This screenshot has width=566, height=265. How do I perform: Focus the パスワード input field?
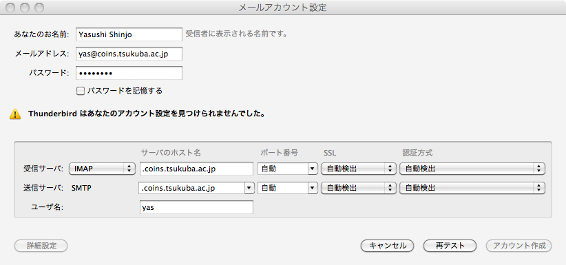click(x=129, y=73)
